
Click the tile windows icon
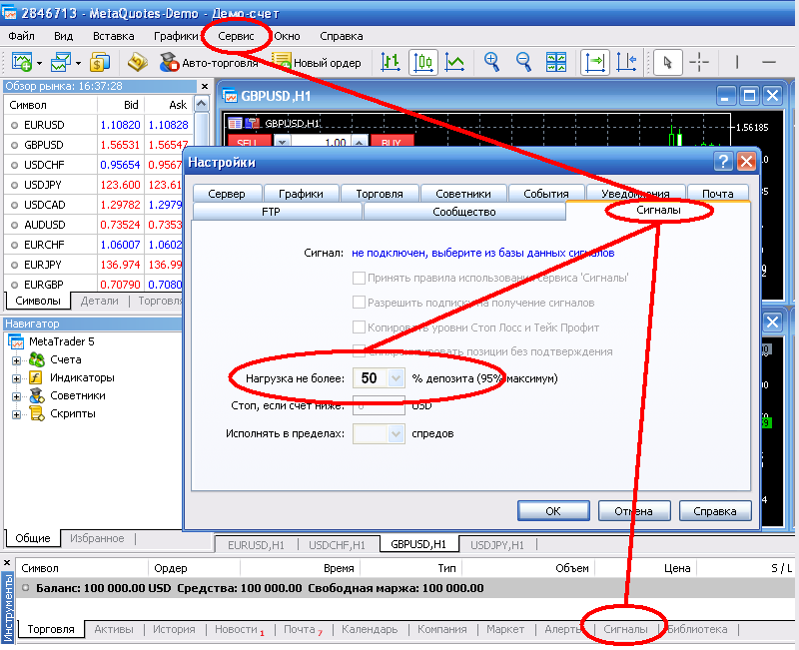(556, 62)
